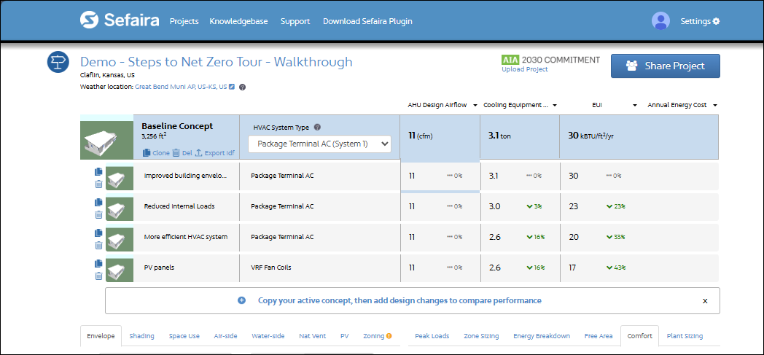Image resolution: width=764 pixels, height=355 pixels.
Task: Clone the Baseline Concept
Action: coord(156,153)
